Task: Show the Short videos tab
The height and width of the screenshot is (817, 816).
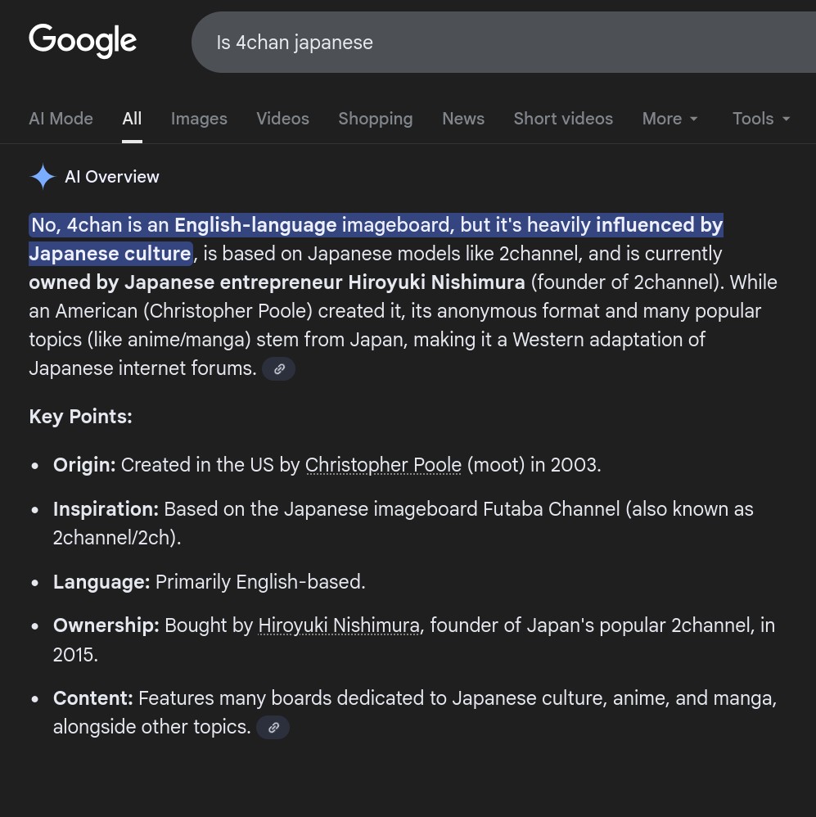Action: [x=563, y=119]
